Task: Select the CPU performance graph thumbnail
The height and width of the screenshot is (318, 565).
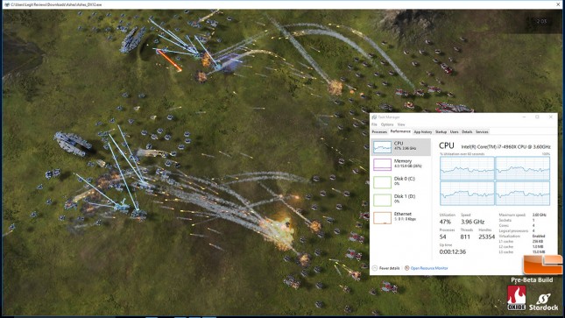Action: (x=382, y=147)
